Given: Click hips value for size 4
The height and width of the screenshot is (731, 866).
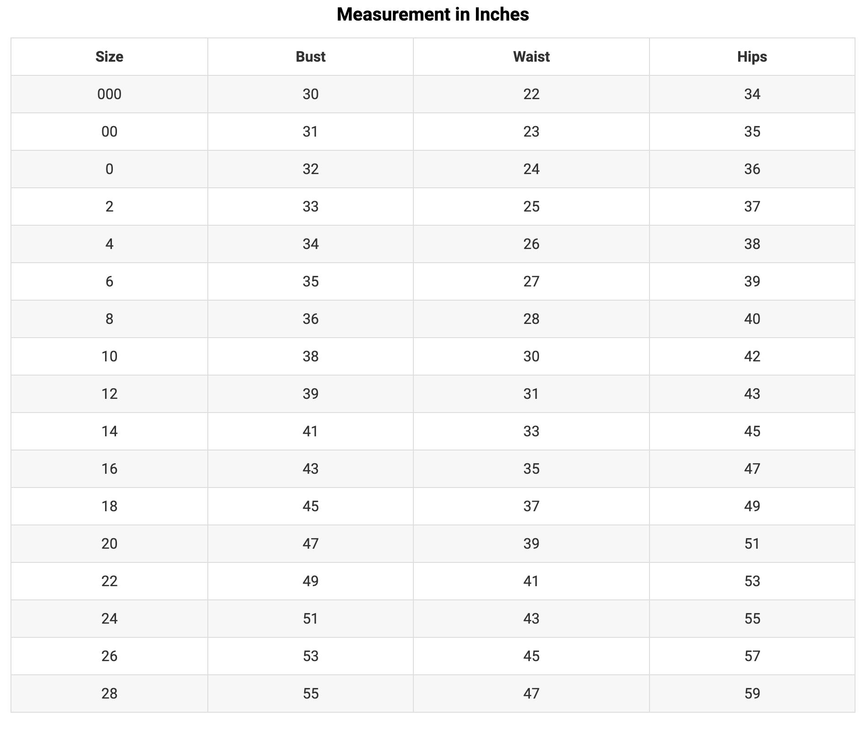Looking at the screenshot, I should 752,244.
